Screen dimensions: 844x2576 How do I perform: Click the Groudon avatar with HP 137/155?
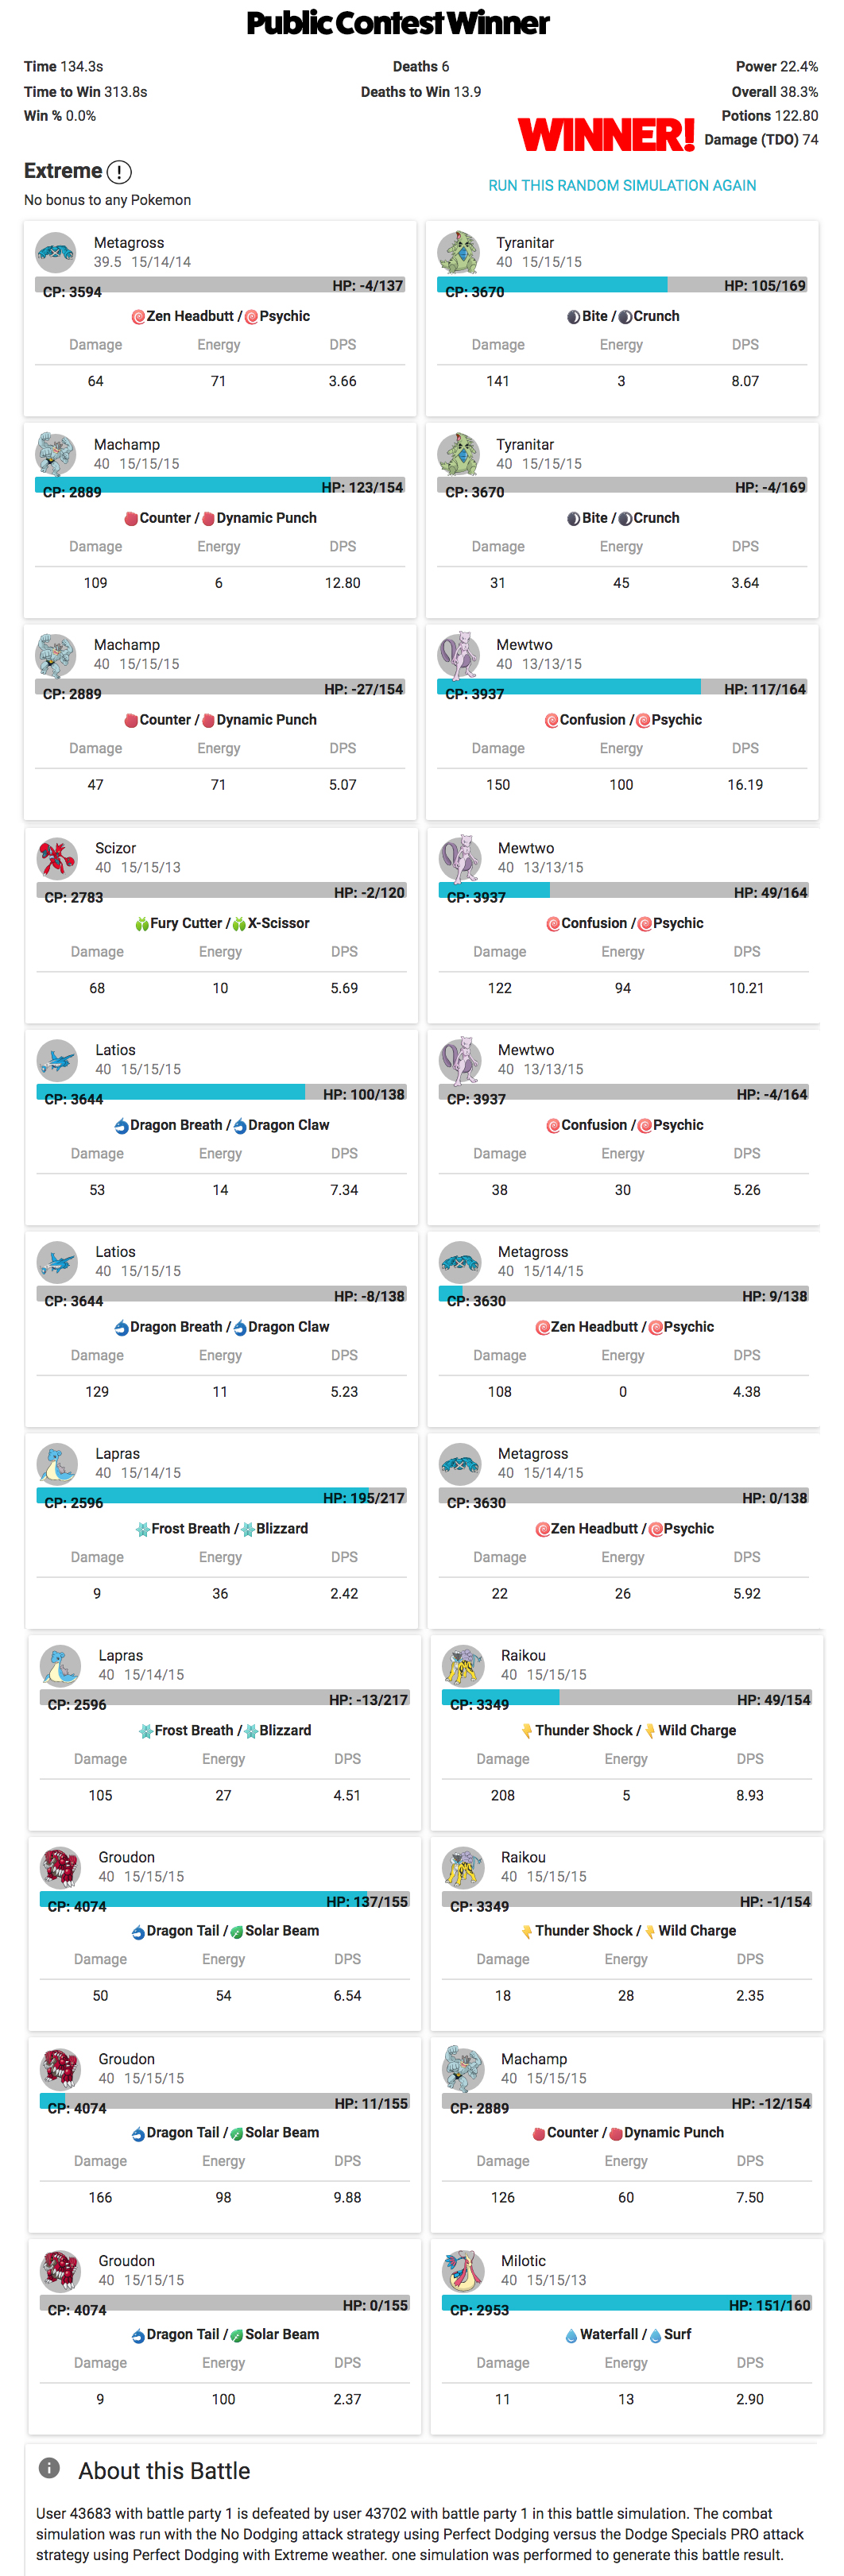(x=60, y=1867)
